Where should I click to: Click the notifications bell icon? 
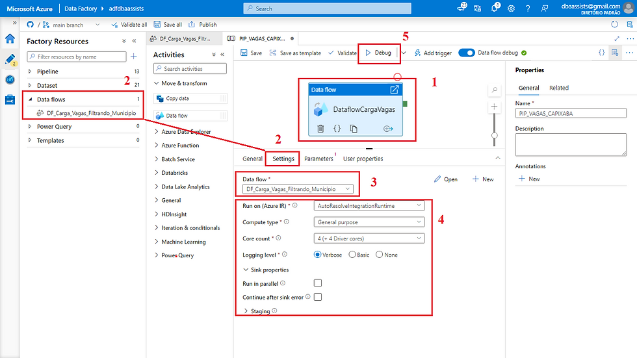click(495, 8)
